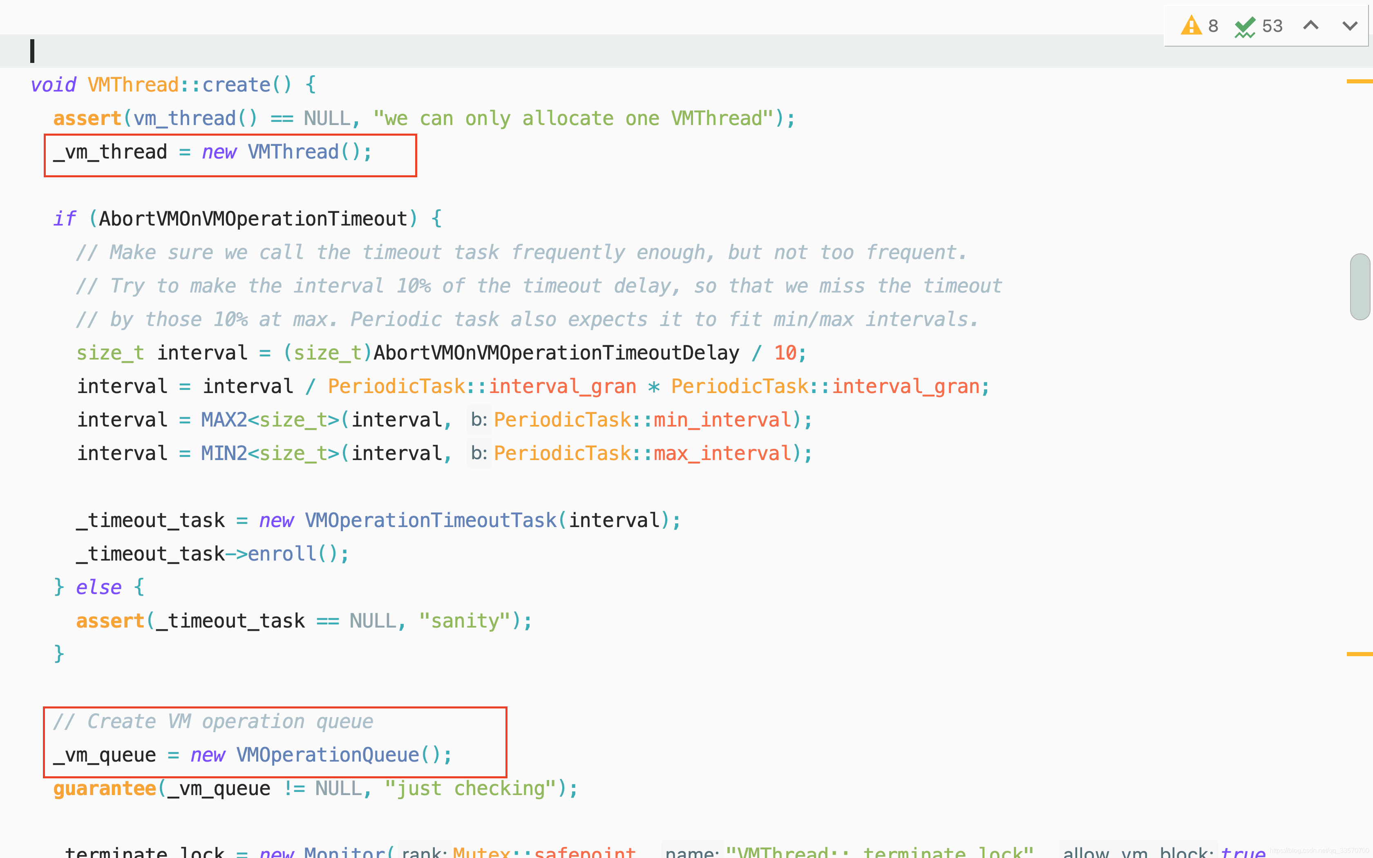Click the VMThread() constructor call
The image size is (1373, 858).
[304, 152]
